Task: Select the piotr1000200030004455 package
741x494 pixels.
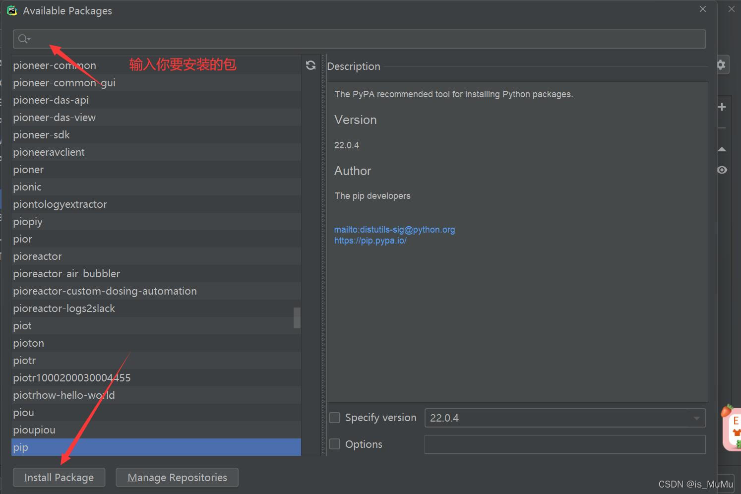Action: (156, 378)
